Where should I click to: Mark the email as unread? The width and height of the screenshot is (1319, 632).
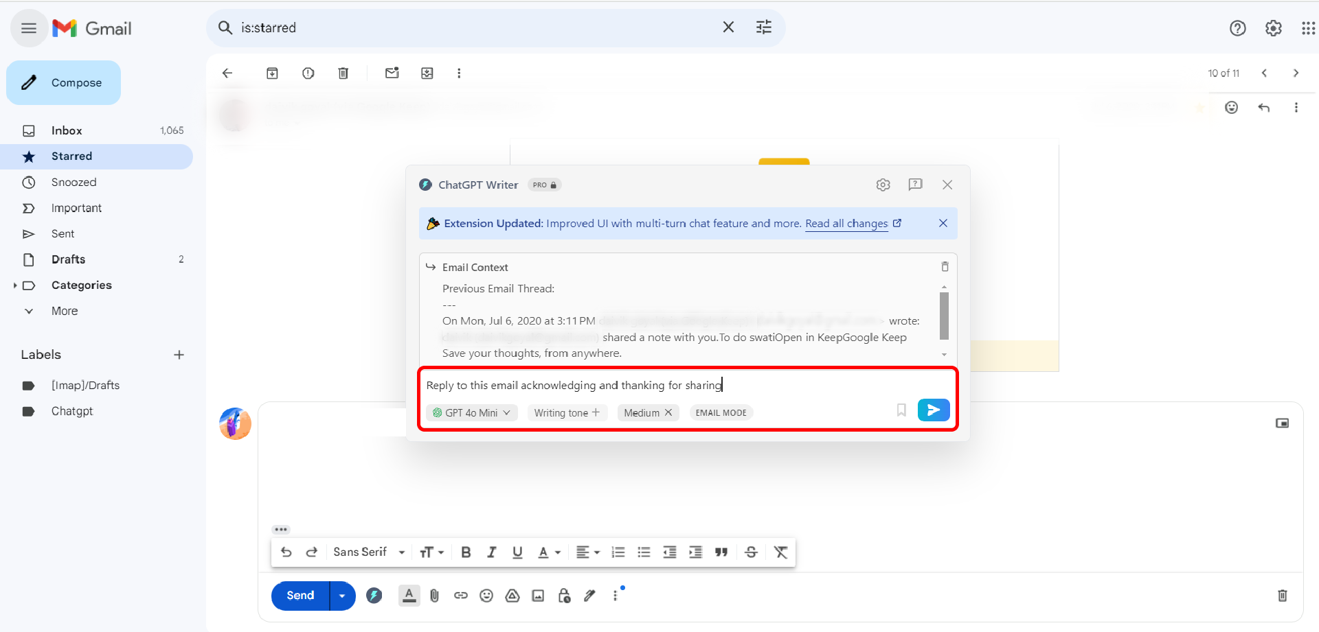pyautogui.click(x=392, y=73)
